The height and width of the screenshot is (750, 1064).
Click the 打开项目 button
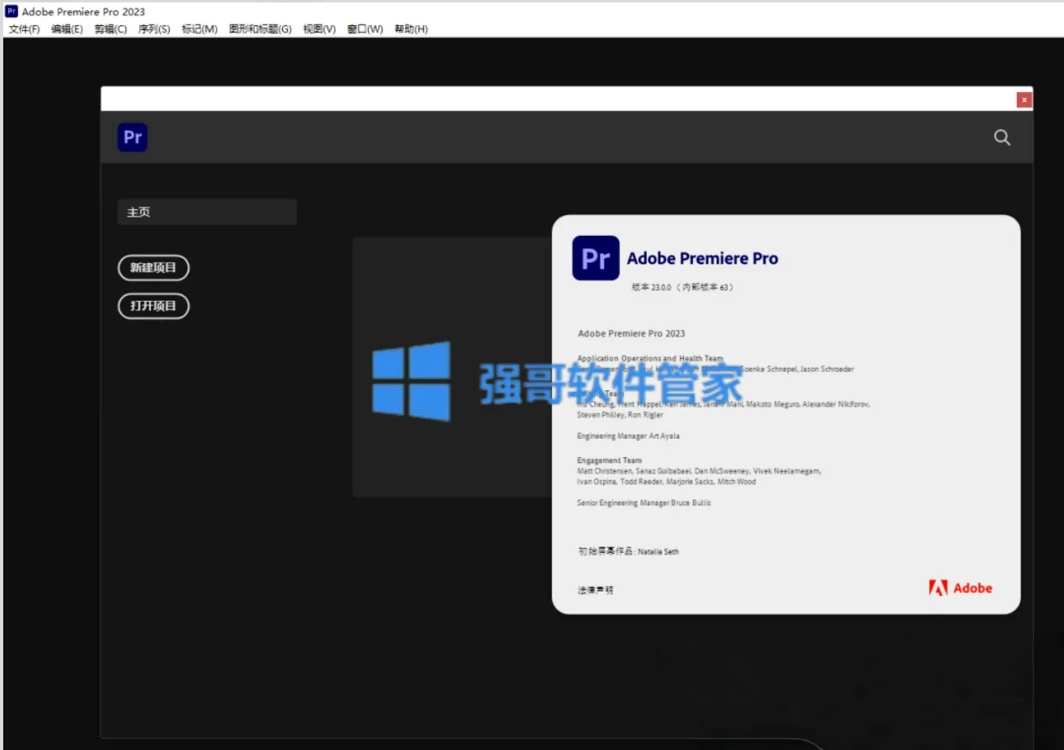154,305
